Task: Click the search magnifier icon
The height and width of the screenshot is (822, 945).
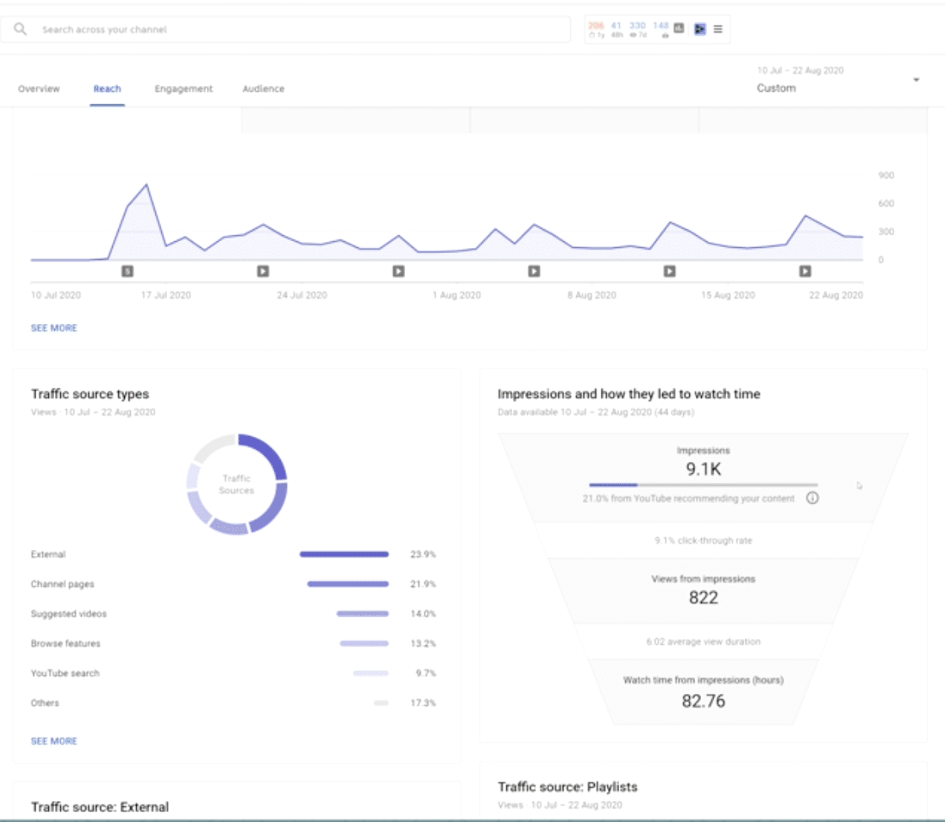Action: coord(20,28)
